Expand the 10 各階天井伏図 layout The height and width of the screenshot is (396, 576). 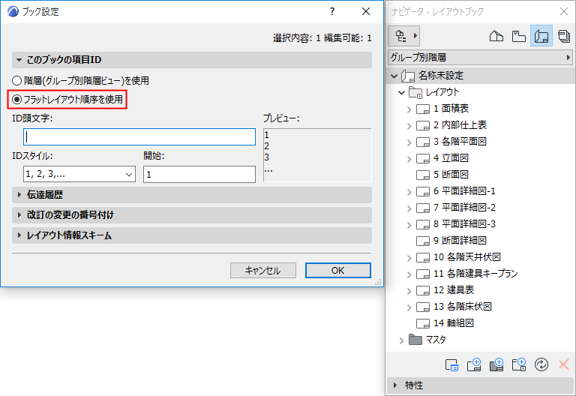point(409,258)
